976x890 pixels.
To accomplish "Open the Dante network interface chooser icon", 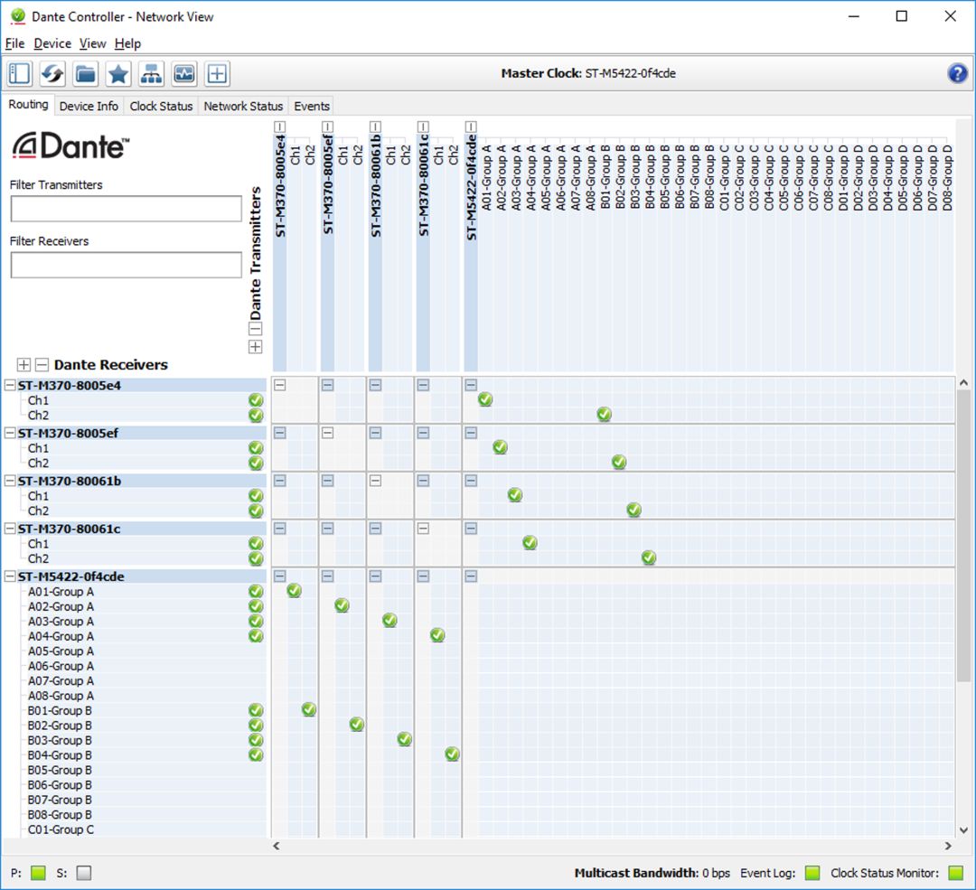I will (151, 73).
